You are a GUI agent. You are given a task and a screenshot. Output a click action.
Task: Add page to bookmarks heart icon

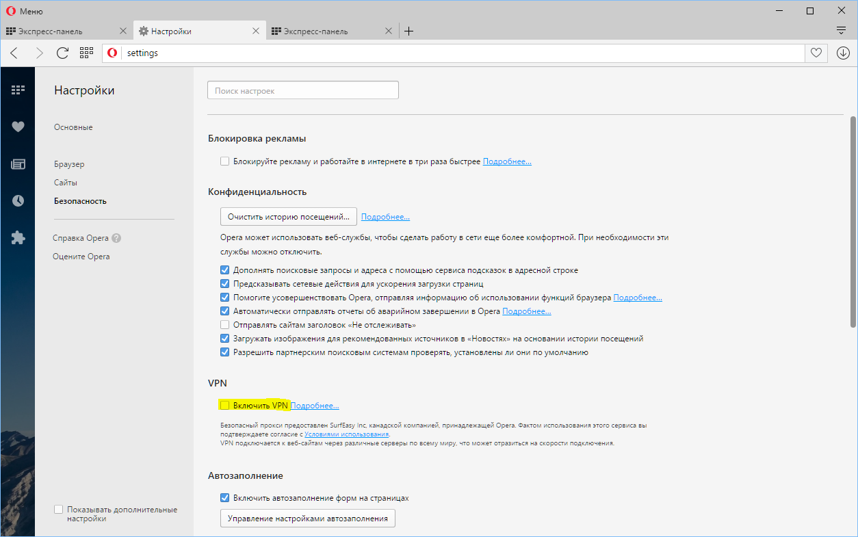coord(816,53)
